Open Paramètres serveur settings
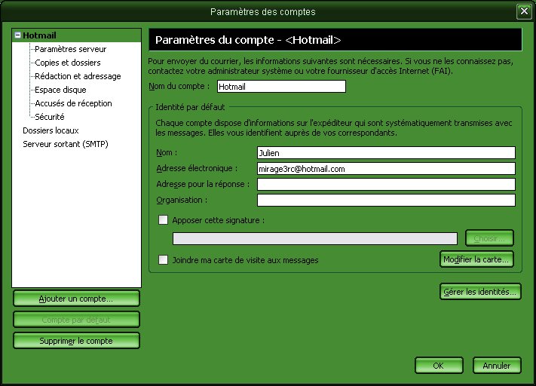Screen dimensions: 536x386 (x=70, y=49)
